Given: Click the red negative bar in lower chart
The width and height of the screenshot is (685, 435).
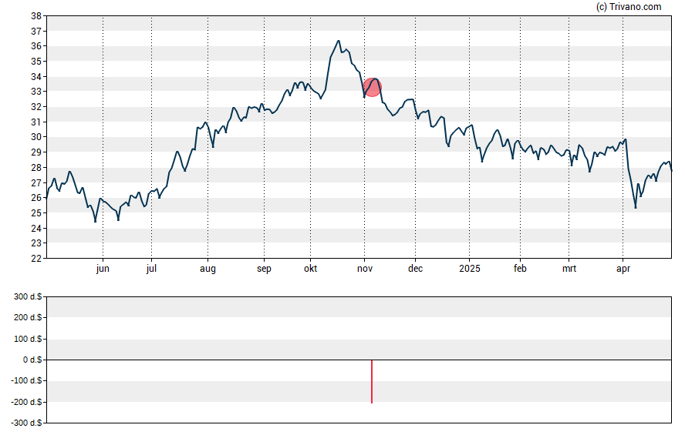Looking at the screenshot, I should pos(372,381).
